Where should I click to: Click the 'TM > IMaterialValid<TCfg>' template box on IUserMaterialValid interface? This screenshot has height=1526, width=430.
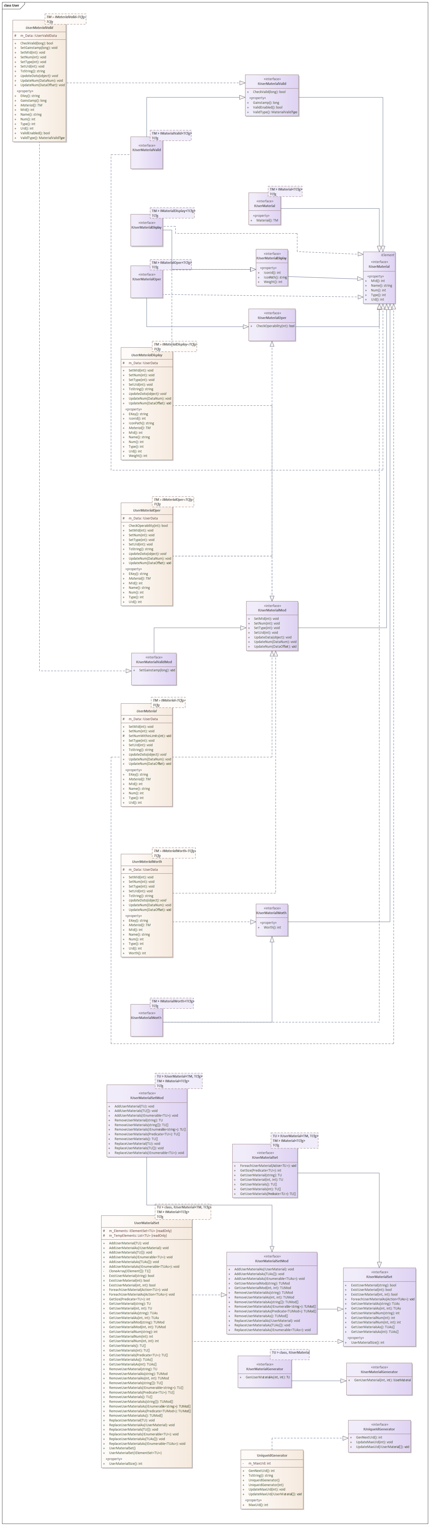tap(170, 135)
